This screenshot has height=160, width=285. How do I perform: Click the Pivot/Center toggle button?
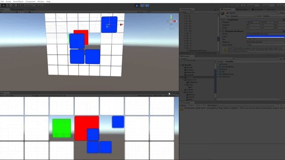pos(29,5)
